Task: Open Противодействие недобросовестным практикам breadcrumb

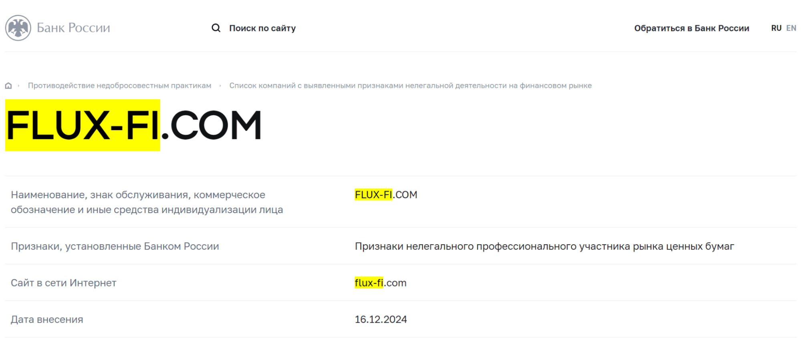Action: pyautogui.click(x=119, y=86)
